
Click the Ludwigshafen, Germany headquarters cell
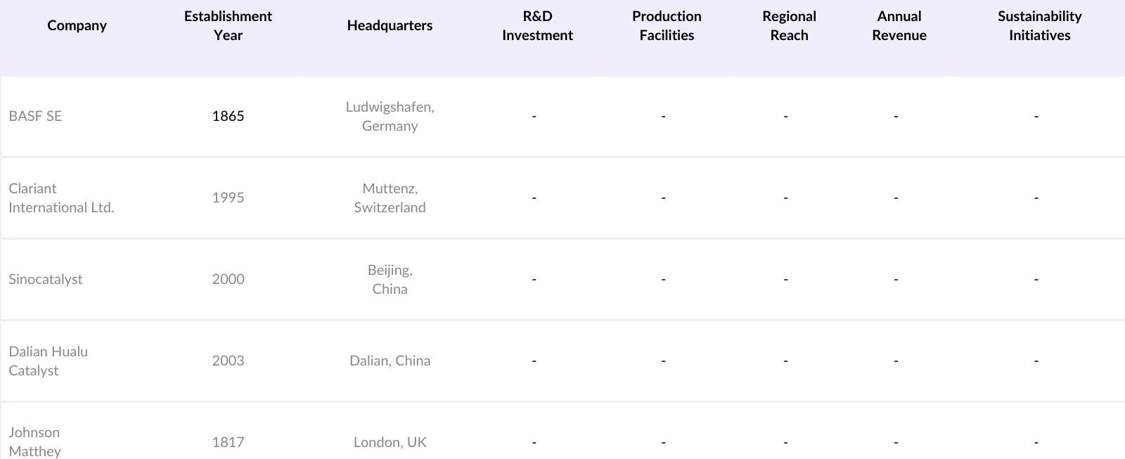390,116
